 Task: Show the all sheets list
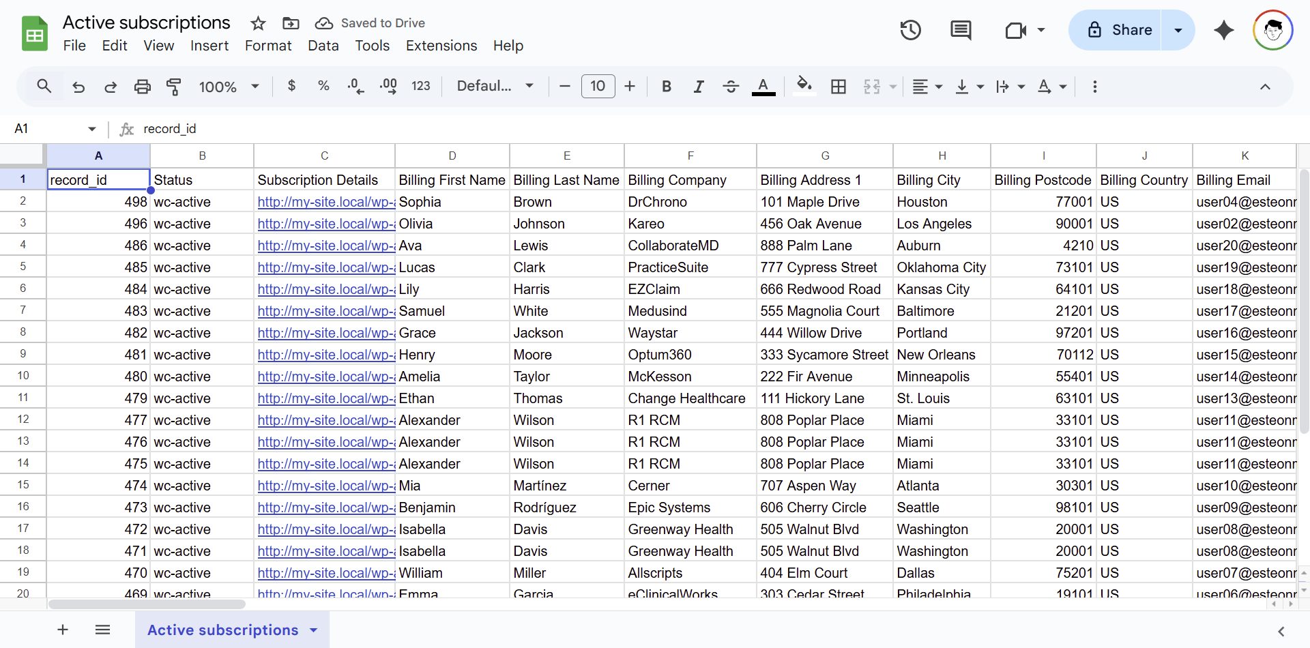pyautogui.click(x=102, y=630)
